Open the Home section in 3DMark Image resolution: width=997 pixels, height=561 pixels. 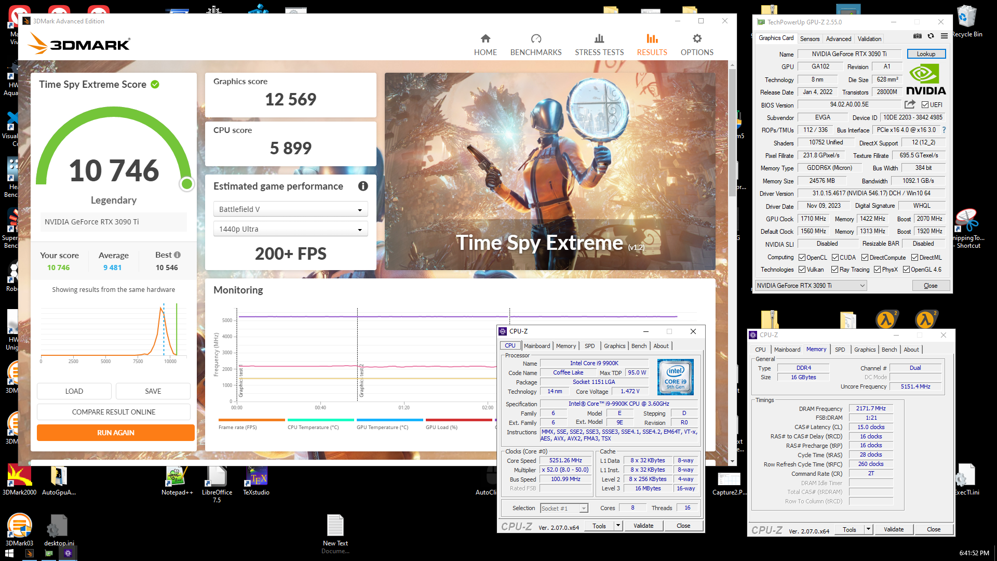[485, 45]
